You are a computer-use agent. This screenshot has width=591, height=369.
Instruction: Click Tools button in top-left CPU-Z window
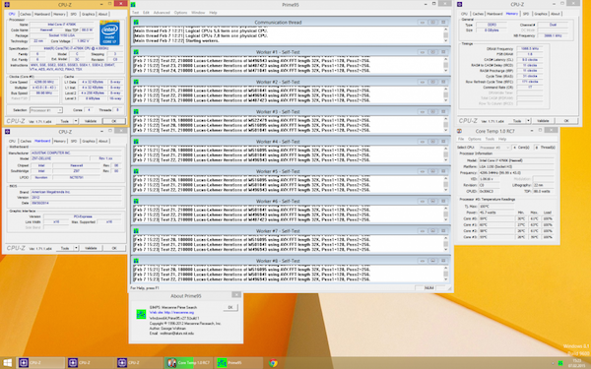(x=65, y=121)
